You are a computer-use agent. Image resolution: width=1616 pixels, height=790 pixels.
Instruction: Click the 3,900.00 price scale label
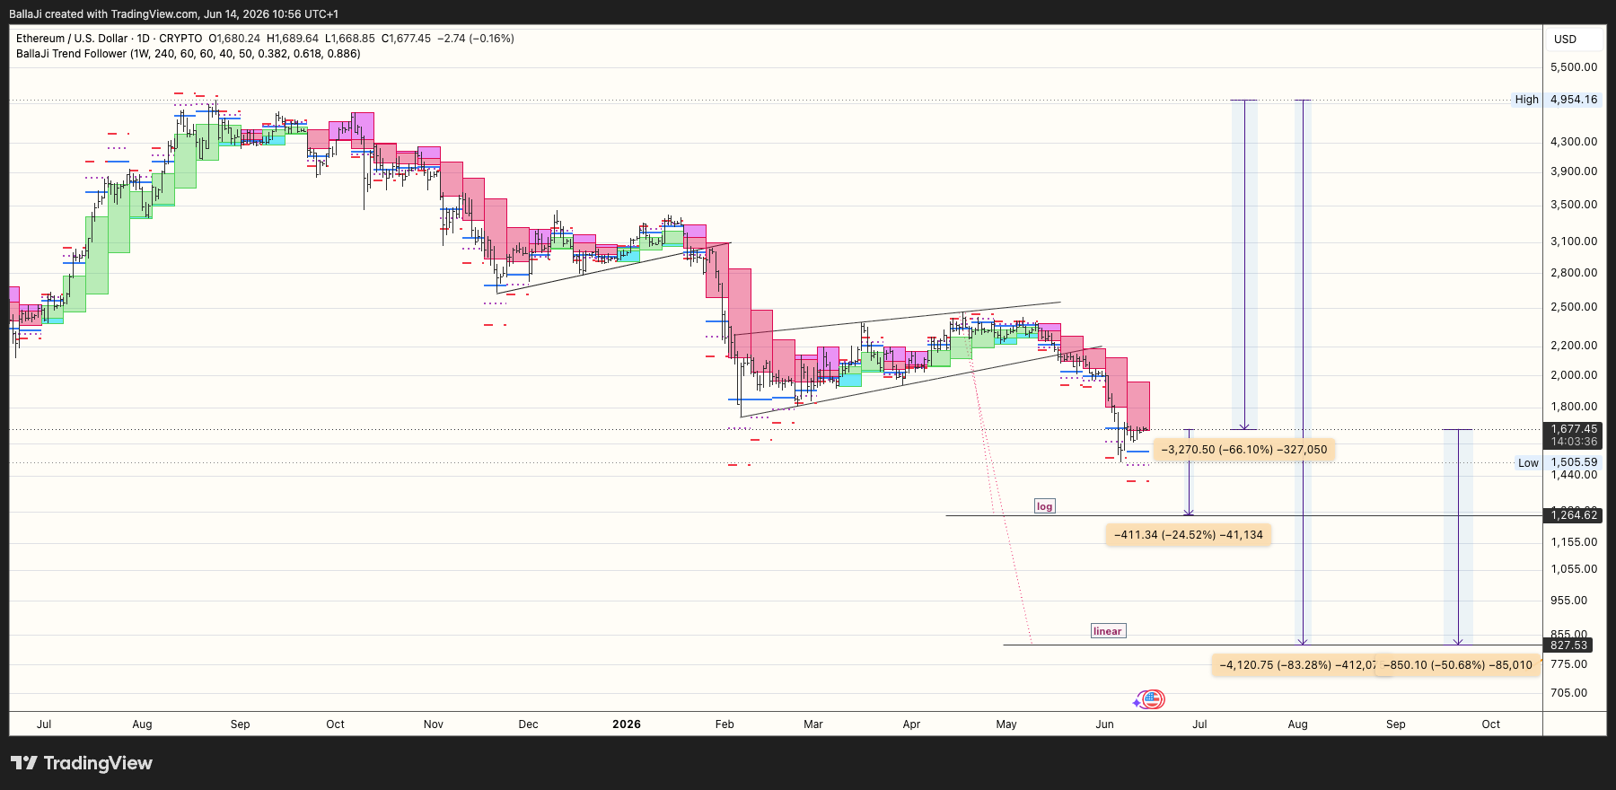1574,171
